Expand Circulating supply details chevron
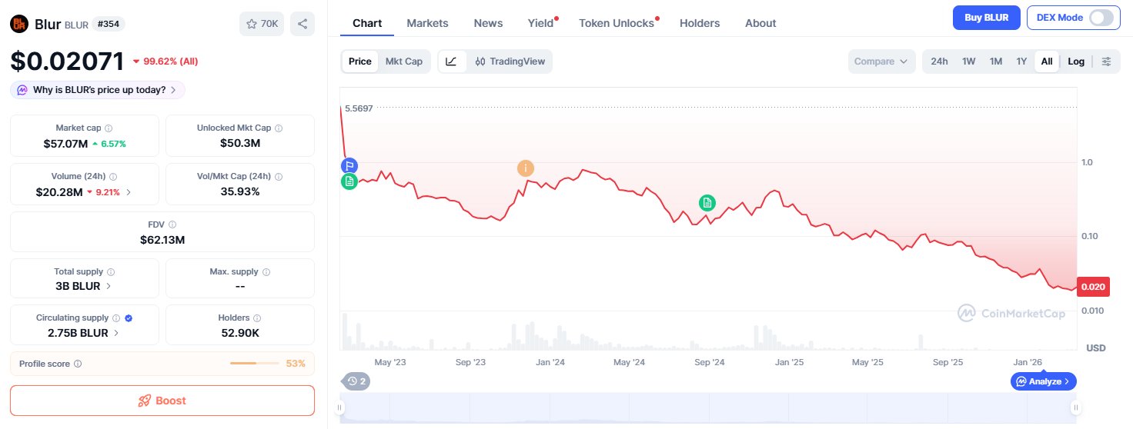The height and width of the screenshot is (429, 1133). (x=116, y=333)
